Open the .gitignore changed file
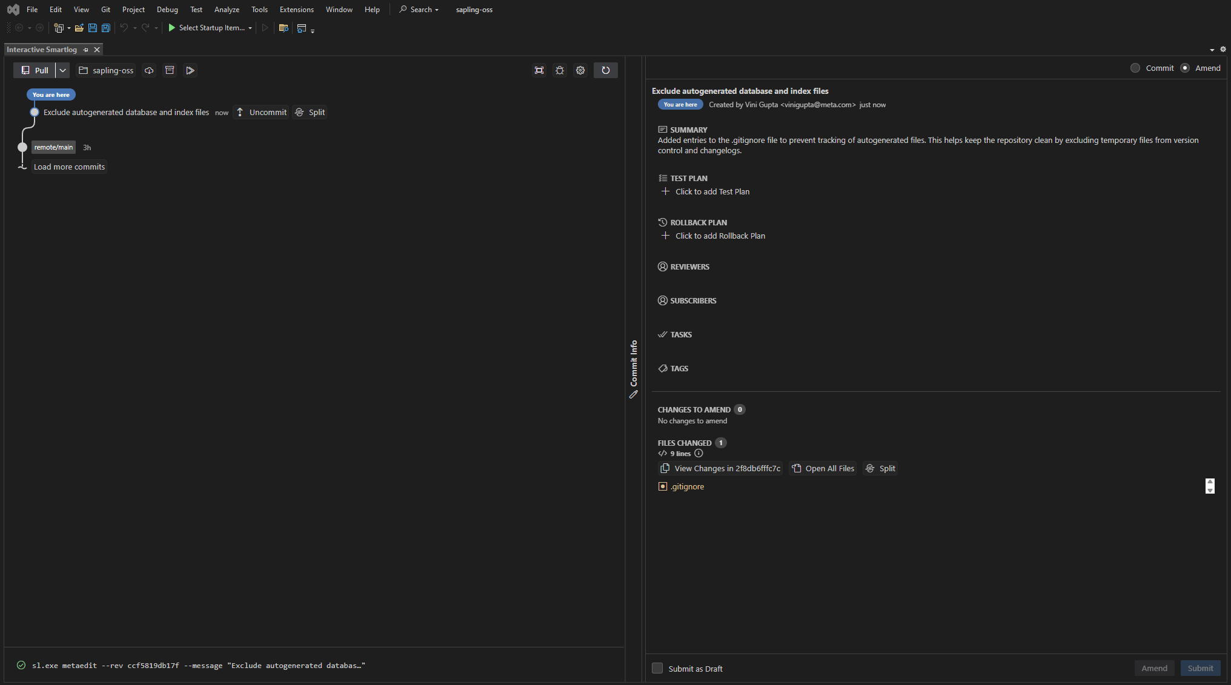This screenshot has height=685, width=1231. coord(687,486)
